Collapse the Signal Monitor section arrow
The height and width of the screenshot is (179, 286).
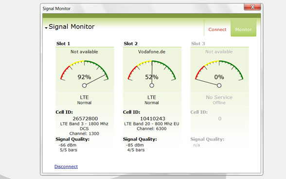click(x=46, y=28)
